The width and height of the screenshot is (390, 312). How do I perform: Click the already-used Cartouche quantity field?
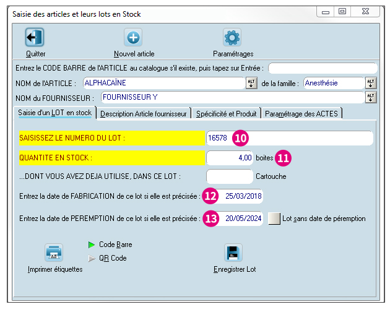tap(230, 176)
